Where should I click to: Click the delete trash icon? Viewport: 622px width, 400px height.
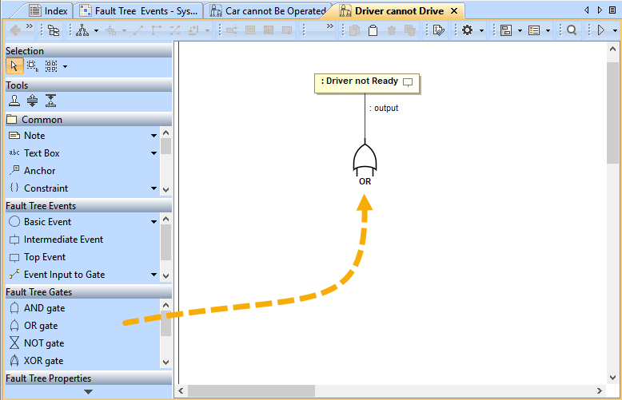(392, 30)
